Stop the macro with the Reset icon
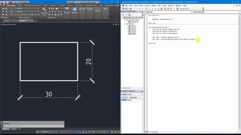The width and height of the screenshot is (241, 135). click(159, 9)
